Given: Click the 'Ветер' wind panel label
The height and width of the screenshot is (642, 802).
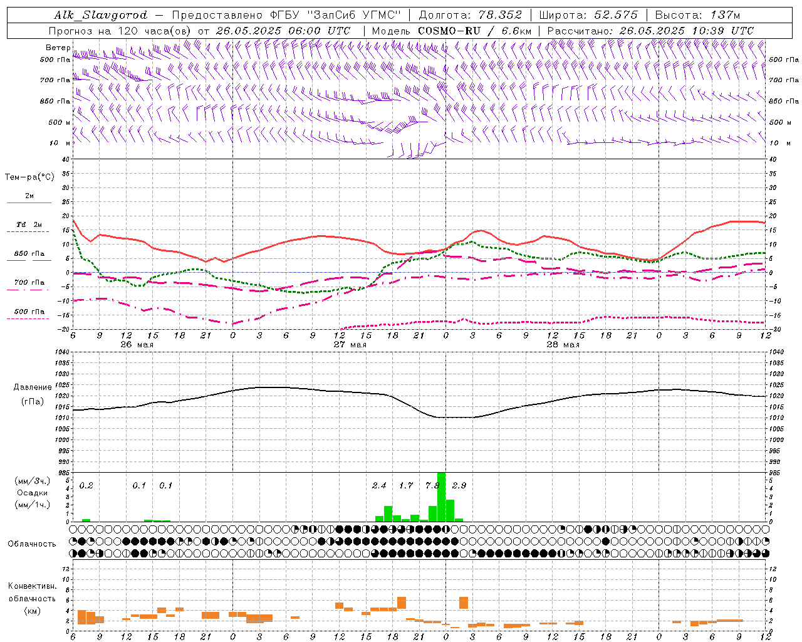Looking at the screenshot, I should click(x=58, y=48).
